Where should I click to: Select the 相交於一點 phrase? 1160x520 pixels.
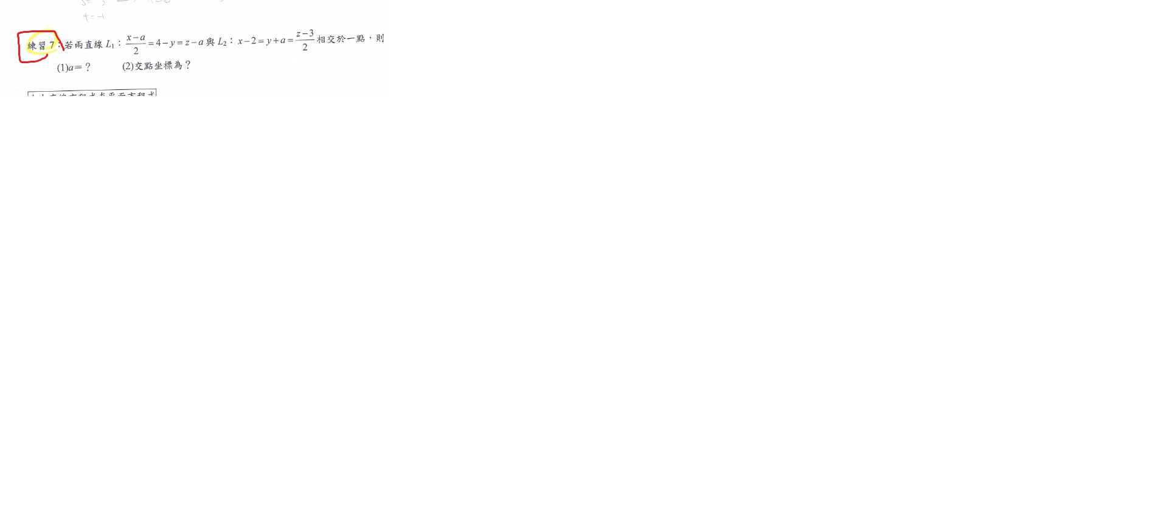[x=340, y=39]
